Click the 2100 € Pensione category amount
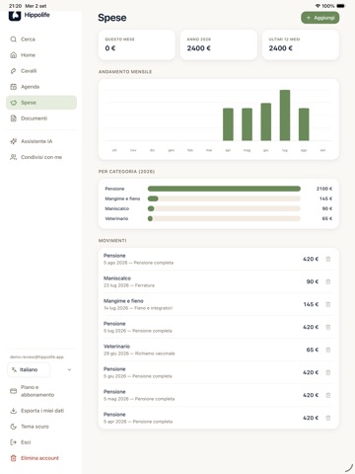Viewport: 355px width, 474px height. [324, 189]
